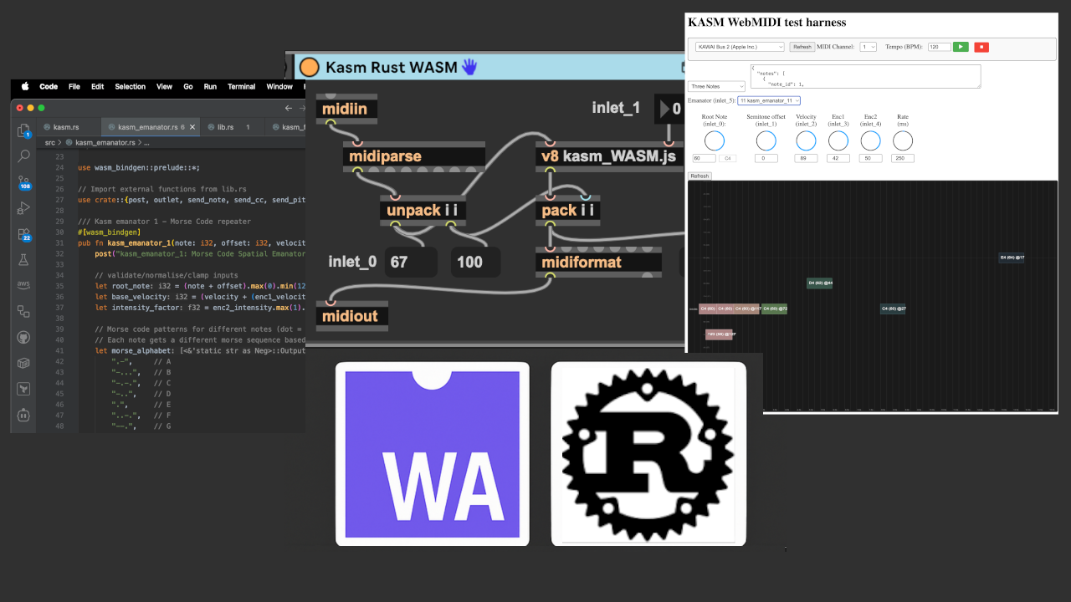Switch to the kasm.rs editor tab
1071x602 pixels.
(x=65, y=127)
